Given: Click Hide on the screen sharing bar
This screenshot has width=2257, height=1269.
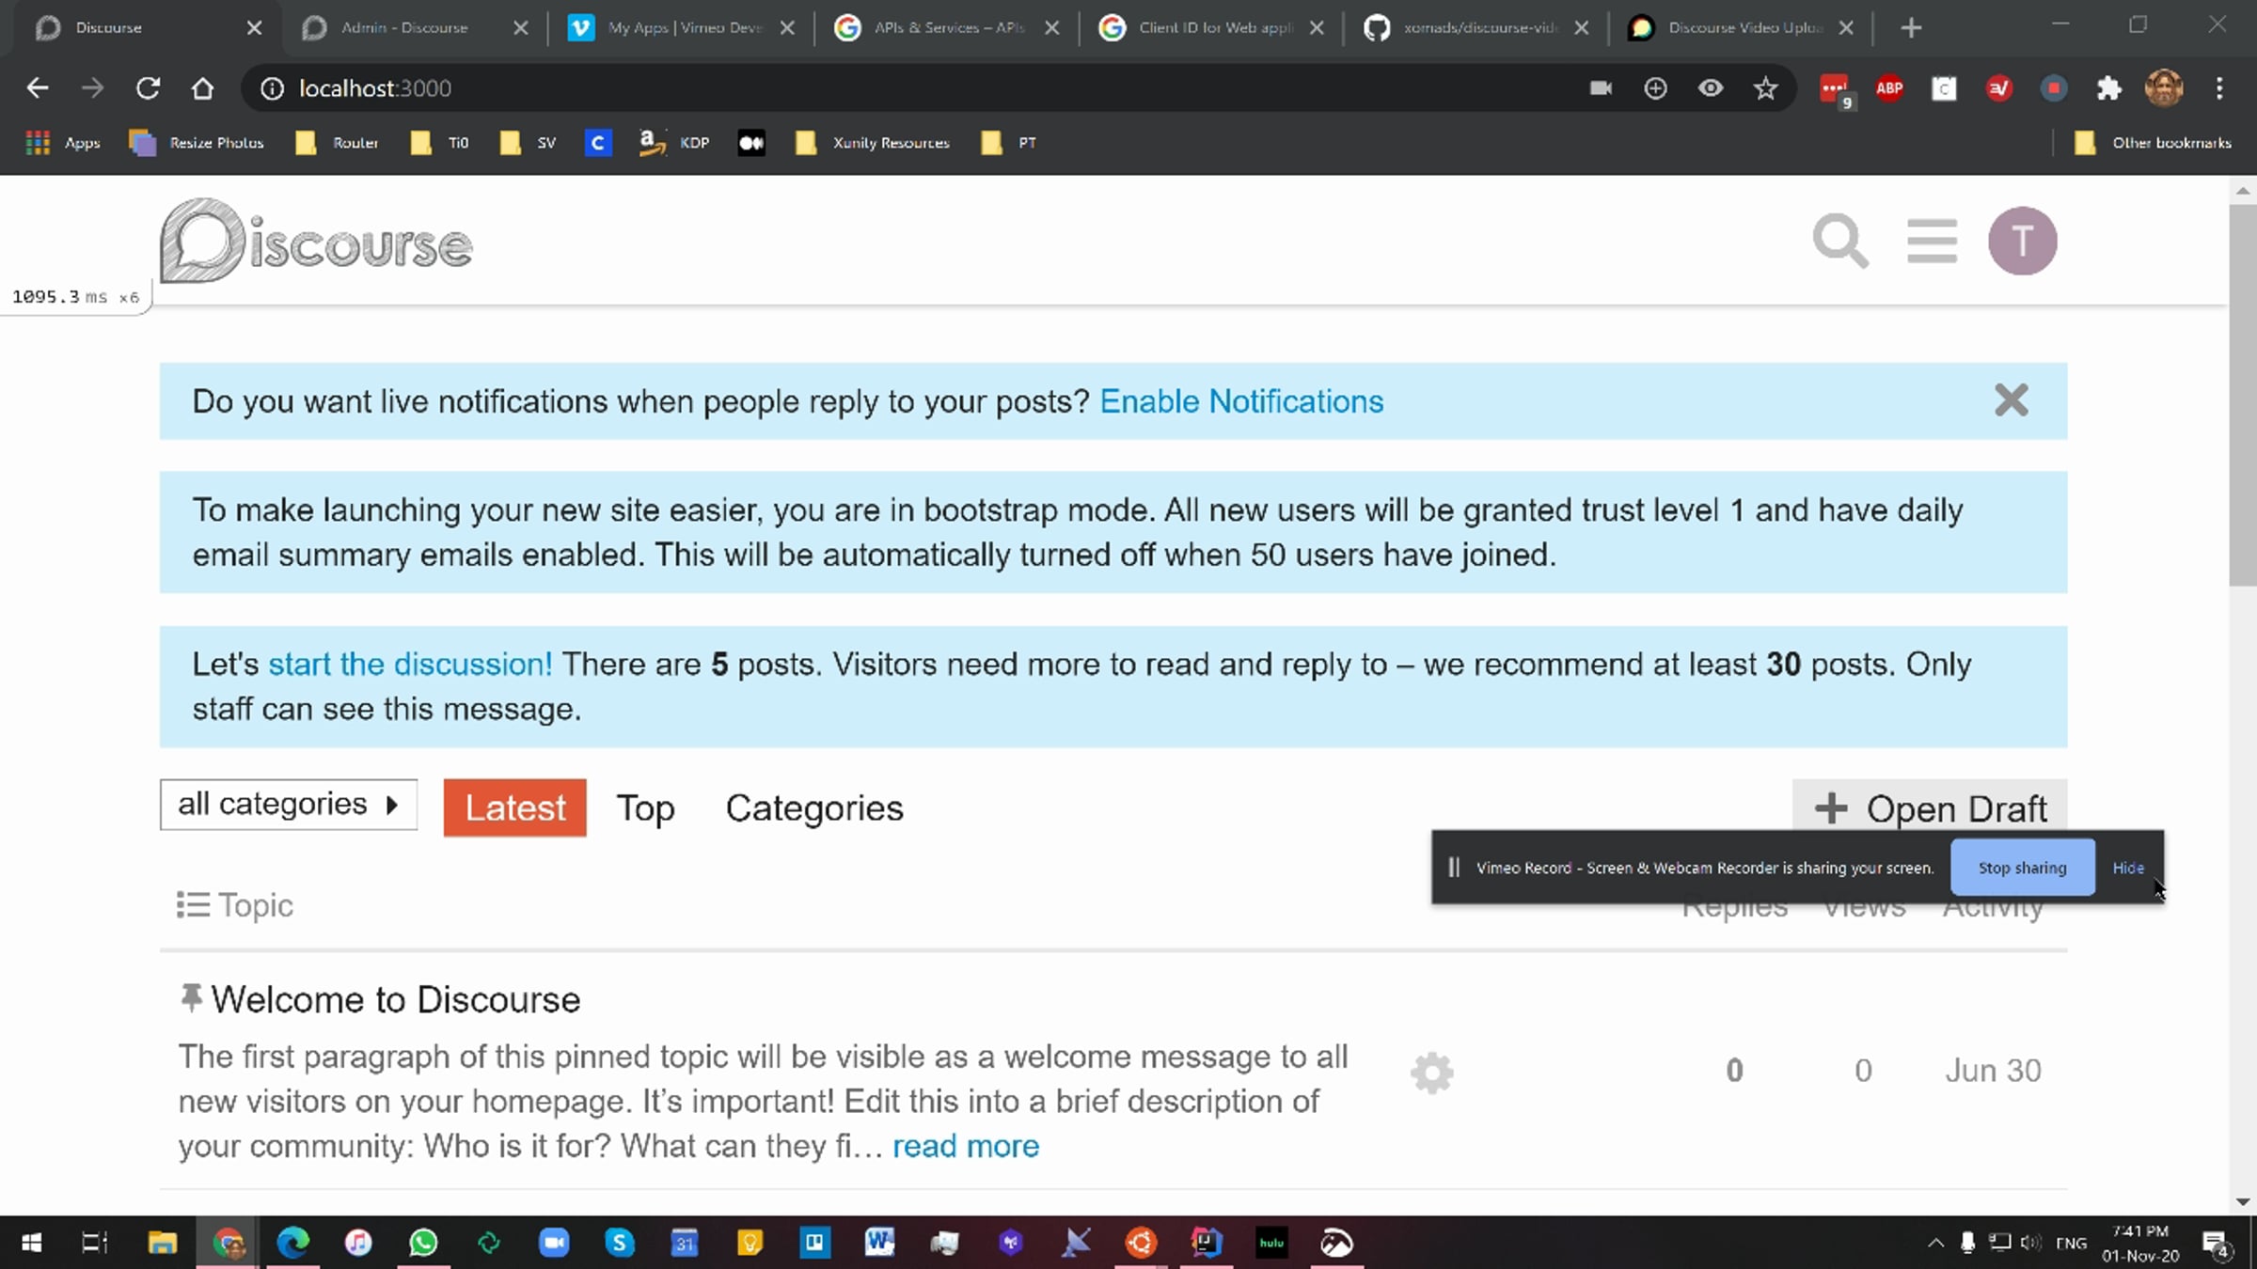Looking at the screenshot, I should 2128,868.
